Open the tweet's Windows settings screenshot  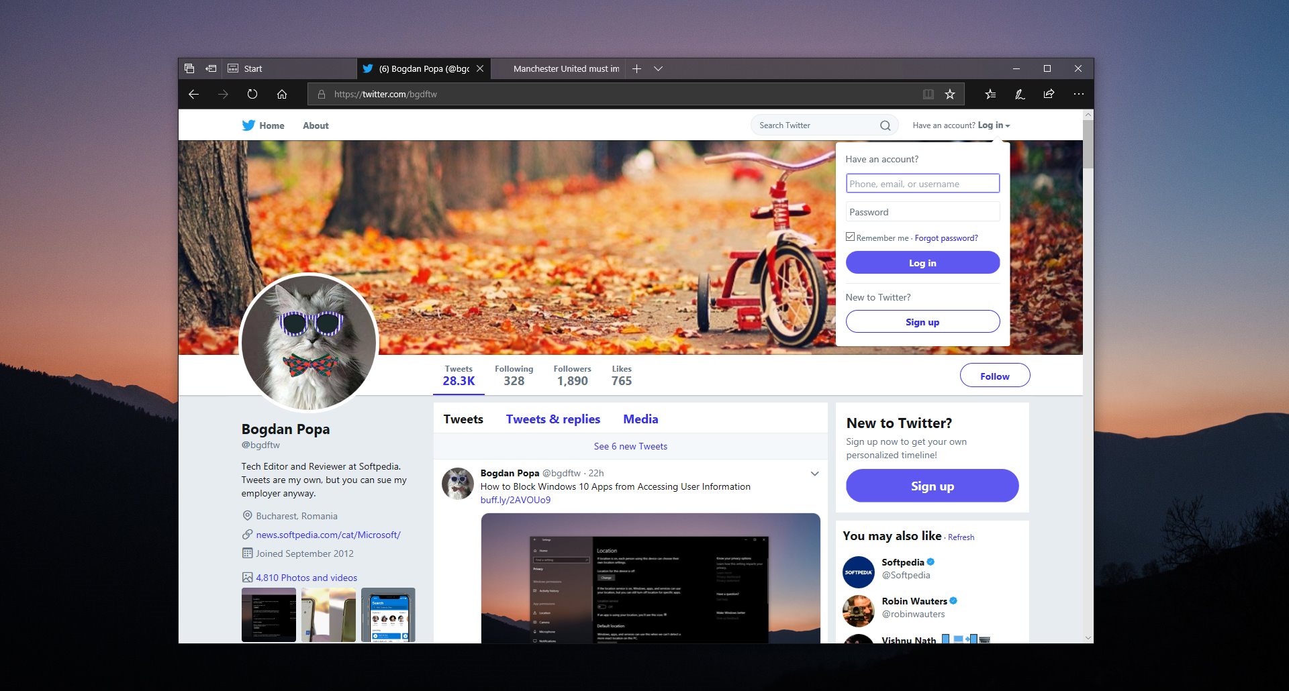click(x=651, y=578)
